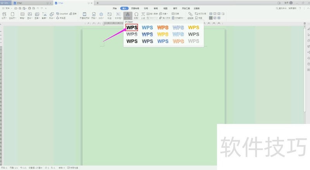Switch to the Review (审阅) tab

pos(156,8)
